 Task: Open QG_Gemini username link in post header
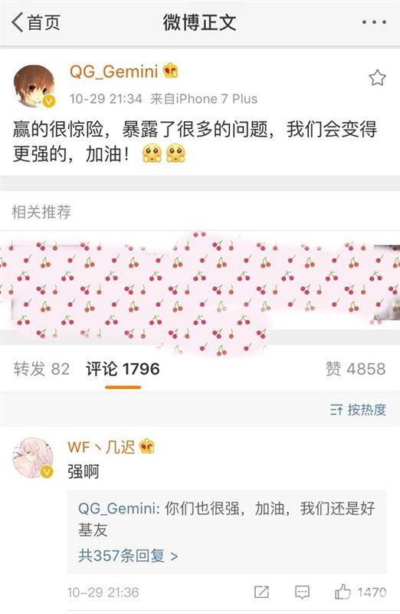pos(113,71)
